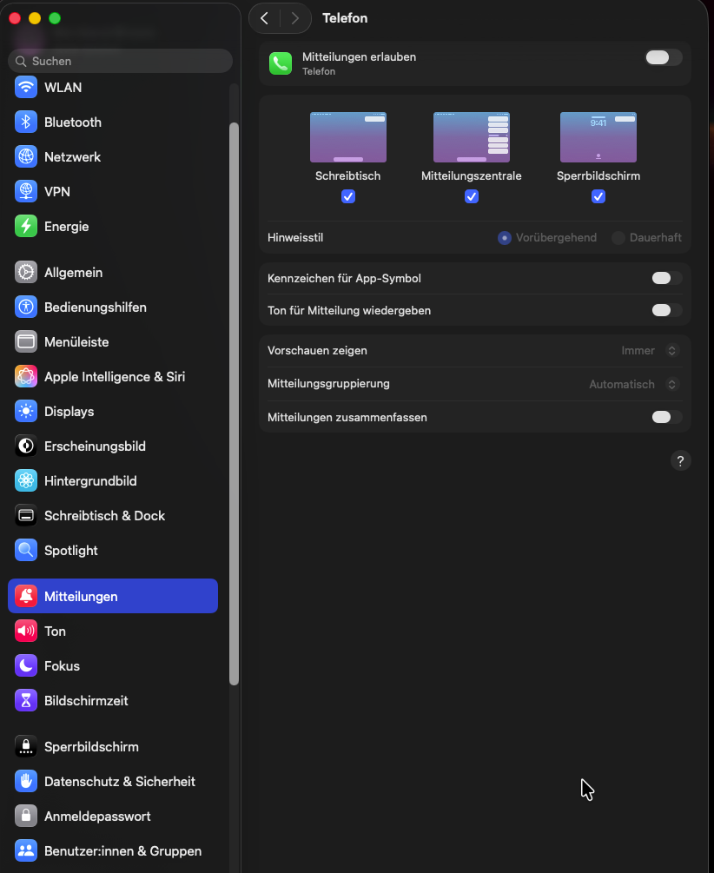The height and width of the screenshot is (873, 714).
Task: Click the green Telefon app icon
Action: pos(281,63)
